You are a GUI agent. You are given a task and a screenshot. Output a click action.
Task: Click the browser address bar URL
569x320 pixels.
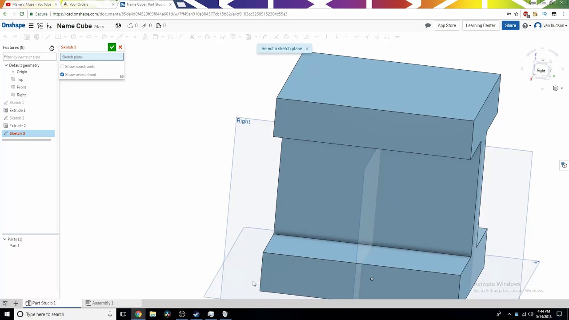tap(170, 14)
